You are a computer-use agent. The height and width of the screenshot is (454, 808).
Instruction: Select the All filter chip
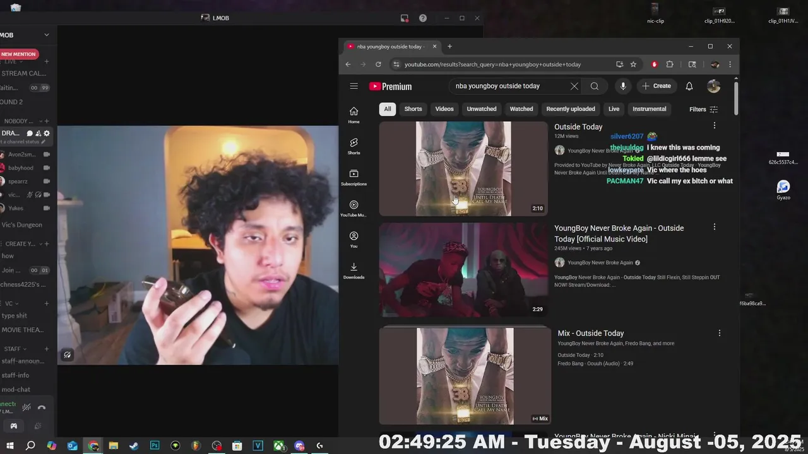point(388,109)
